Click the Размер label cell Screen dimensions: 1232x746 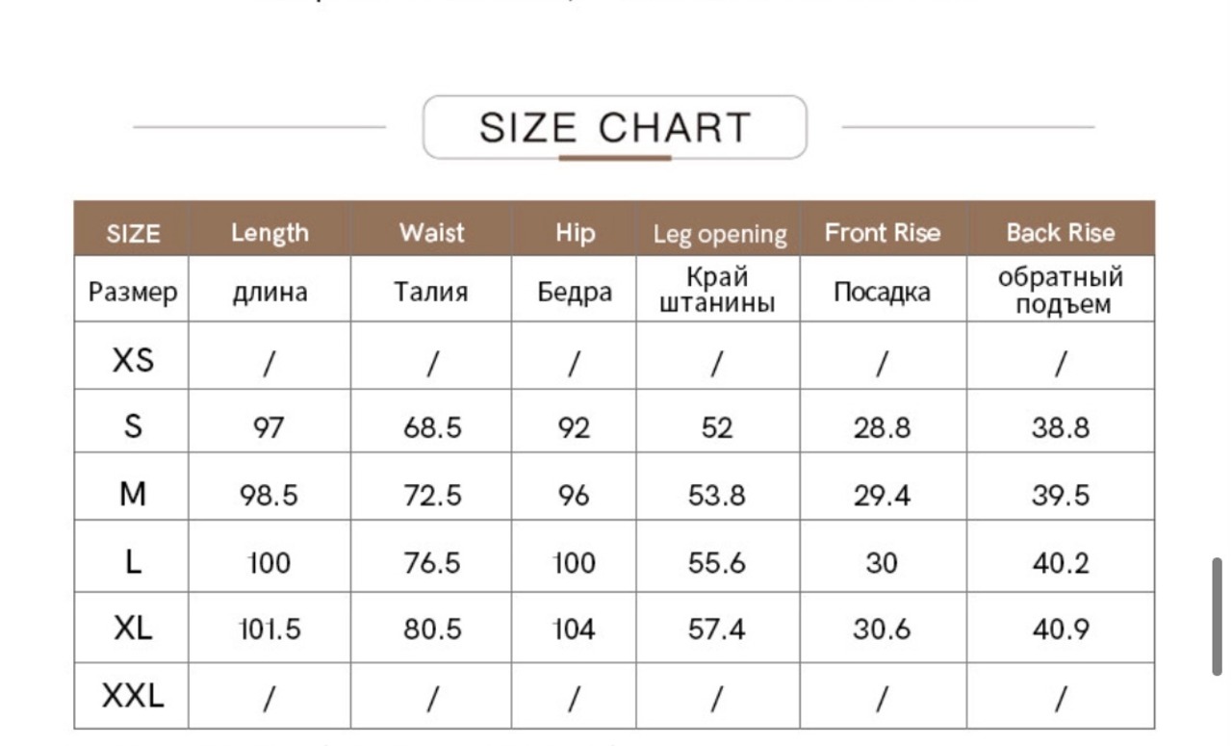[133, 292]
